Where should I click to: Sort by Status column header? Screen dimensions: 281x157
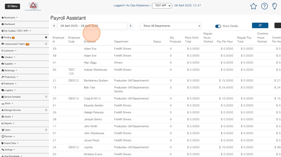[x=157, y=41]
